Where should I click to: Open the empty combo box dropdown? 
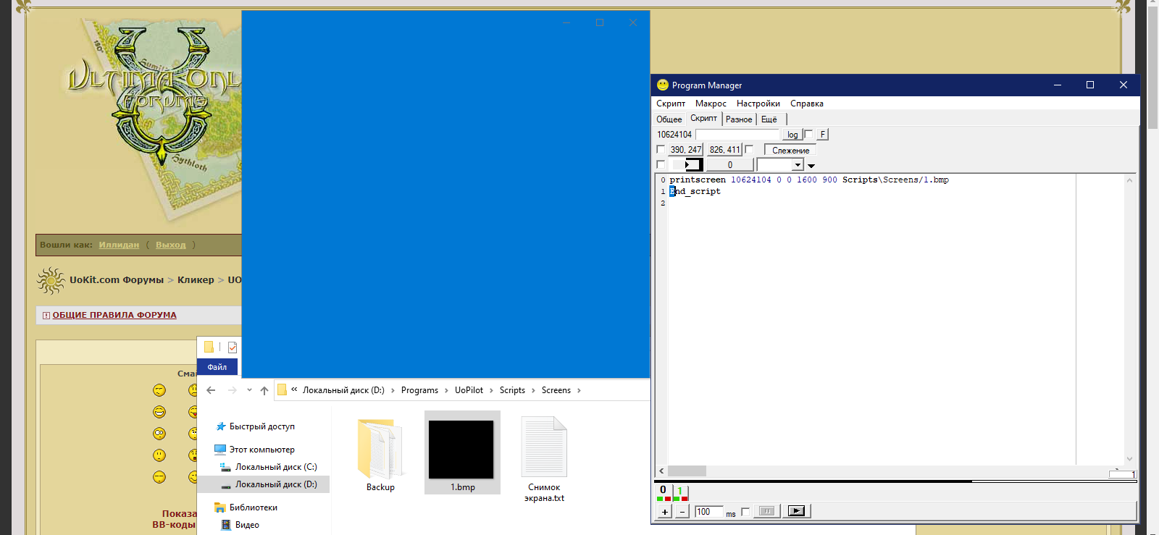pyautogui.click(x=798, y=165)
